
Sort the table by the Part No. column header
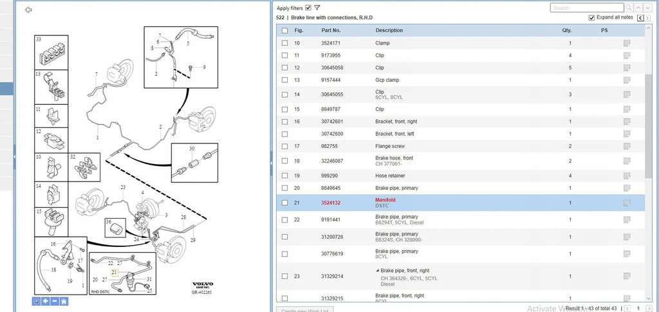(331, 30)
